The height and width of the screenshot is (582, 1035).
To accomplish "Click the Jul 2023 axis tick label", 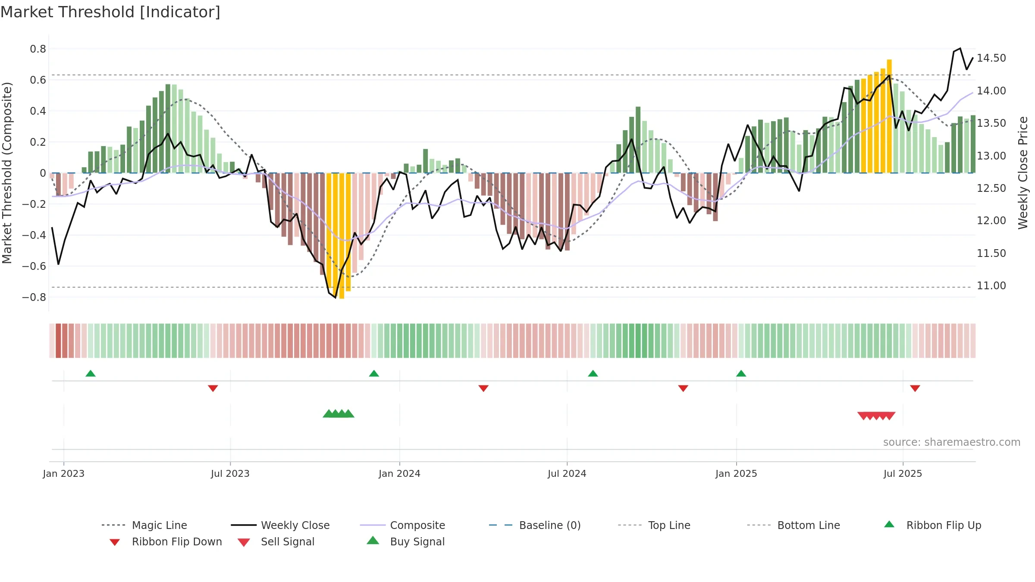I will [230, 473].
